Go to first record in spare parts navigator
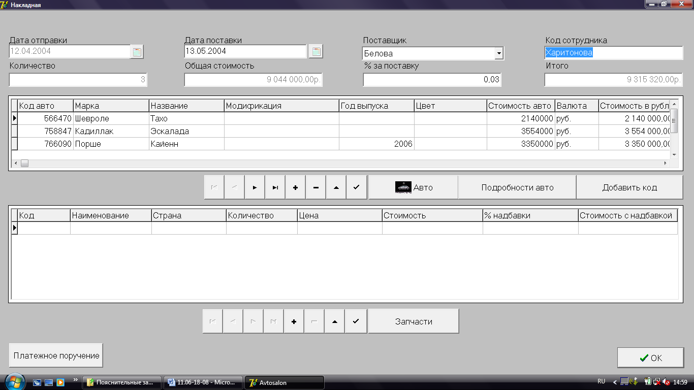This screenshot has height=390, width=694. (213, 321)
